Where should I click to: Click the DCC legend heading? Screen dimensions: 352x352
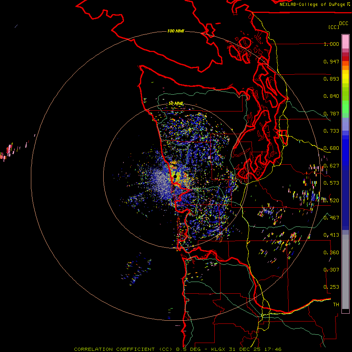343,23
